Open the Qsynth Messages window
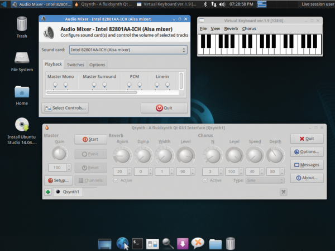 pos(307,165)
